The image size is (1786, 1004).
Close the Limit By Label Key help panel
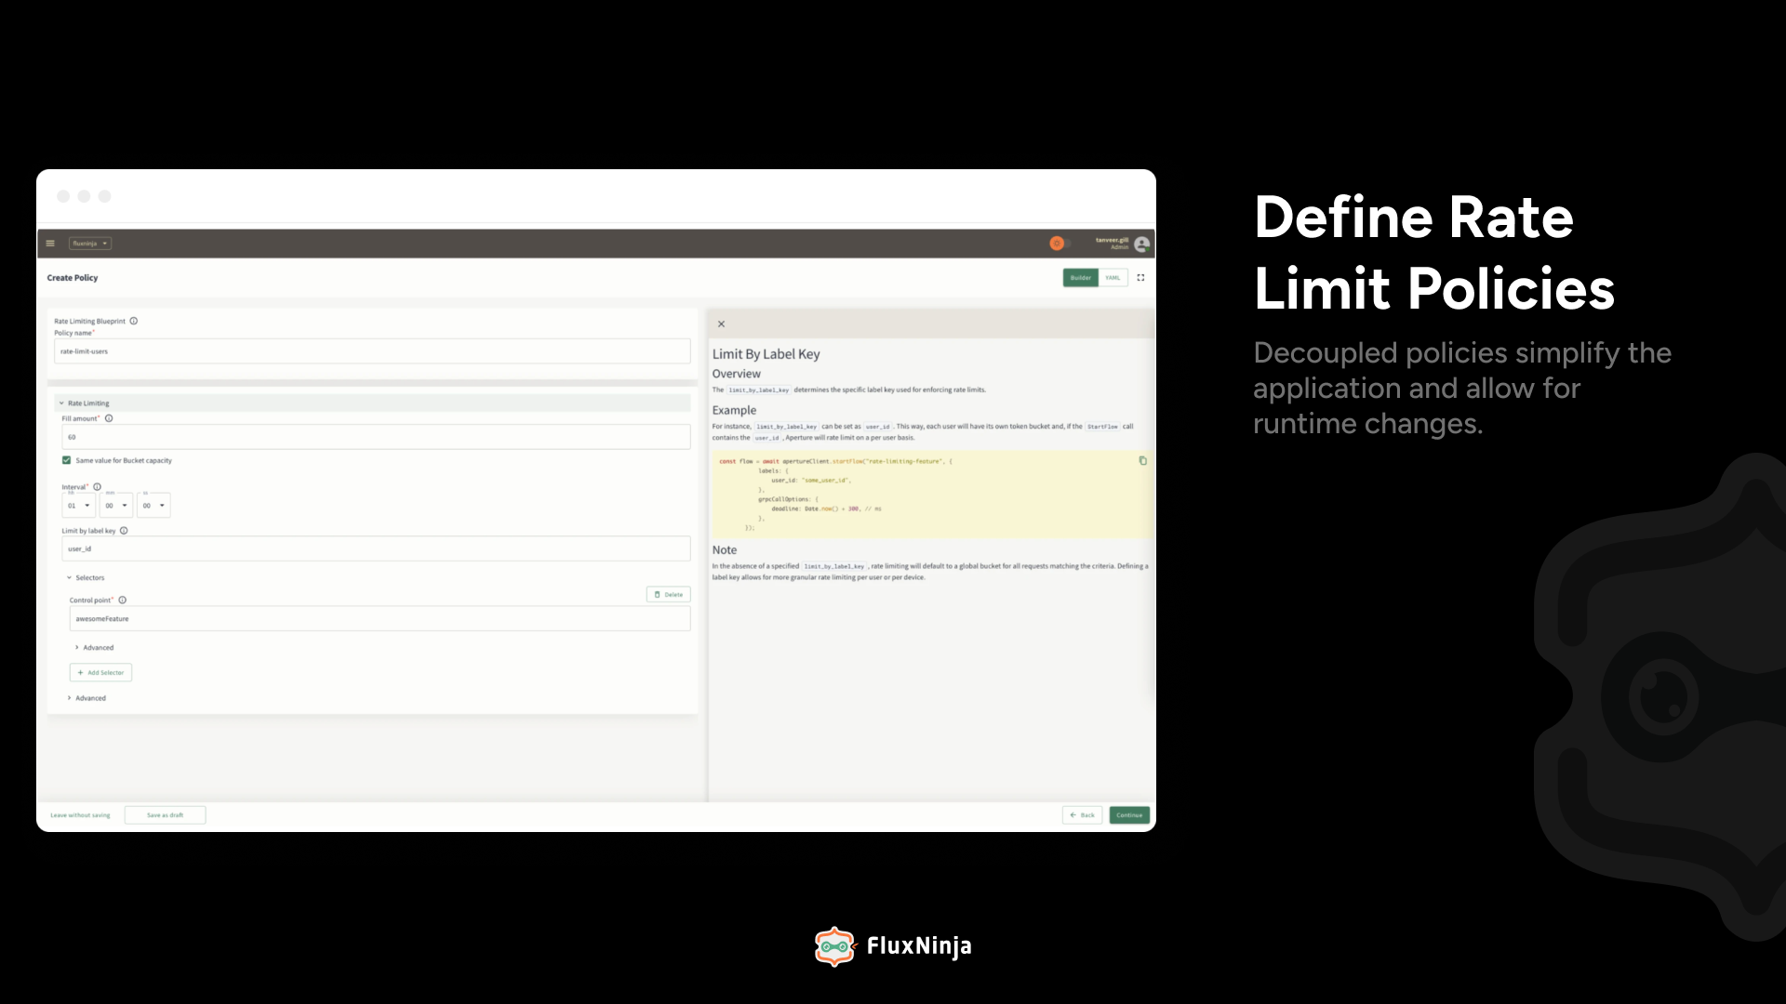pyautogui.click(x=721, y=324)
